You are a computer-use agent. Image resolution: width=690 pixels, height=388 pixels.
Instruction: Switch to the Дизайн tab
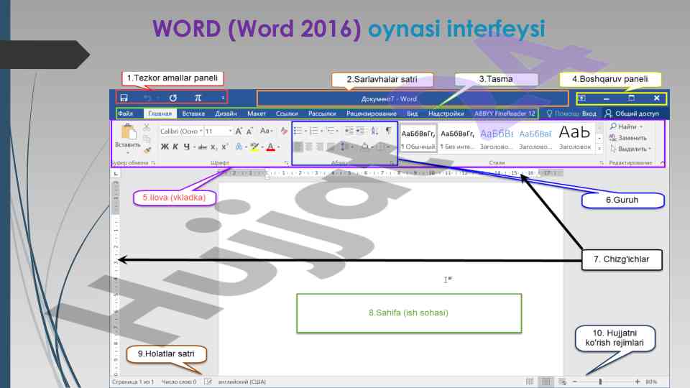click(x=226, y=114)
